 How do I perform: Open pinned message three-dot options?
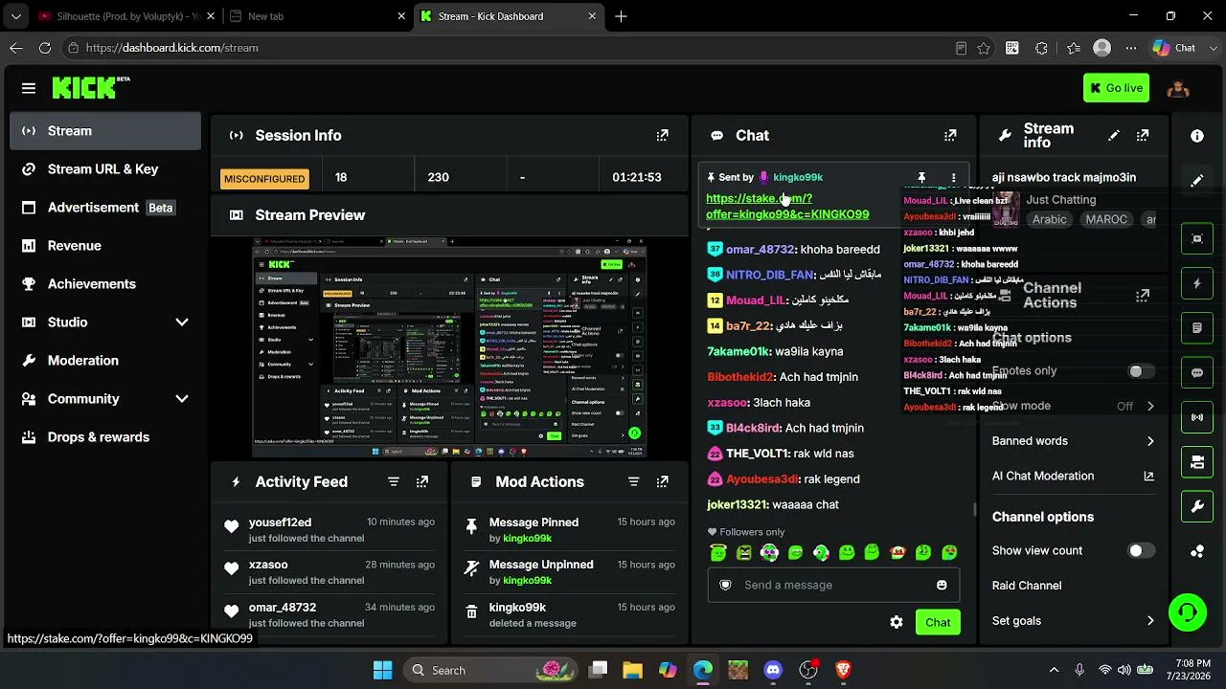click(953, 178)
